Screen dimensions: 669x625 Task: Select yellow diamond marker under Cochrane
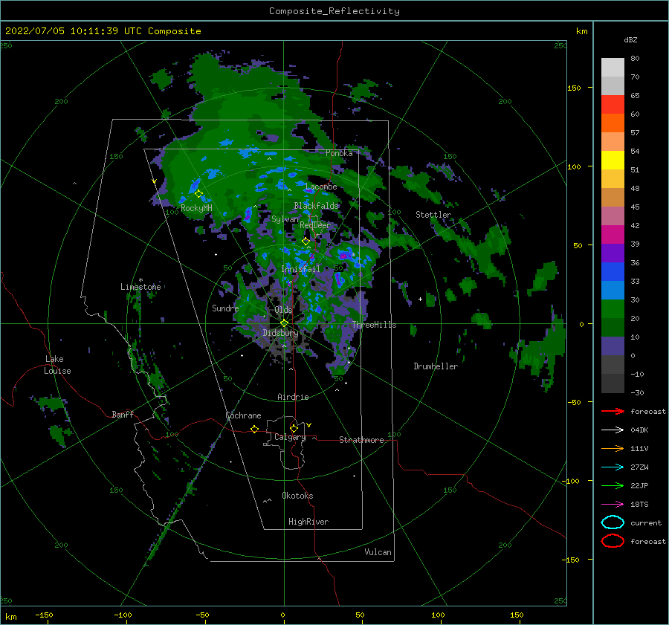255,430
